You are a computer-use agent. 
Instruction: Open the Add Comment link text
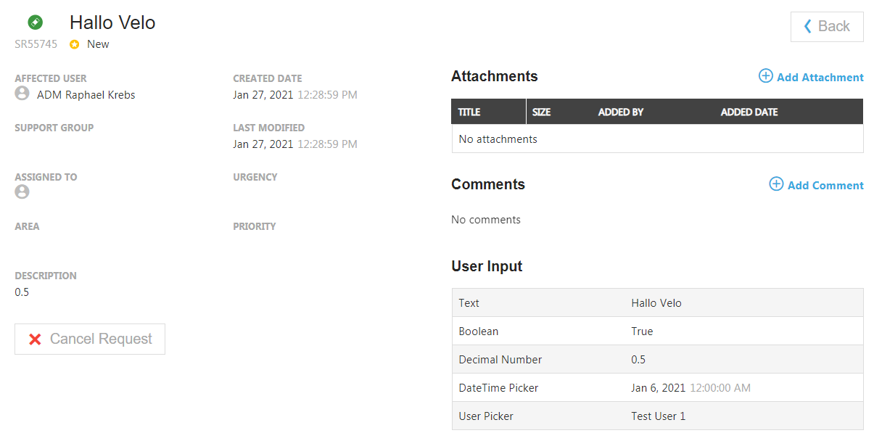click(825, 186)
